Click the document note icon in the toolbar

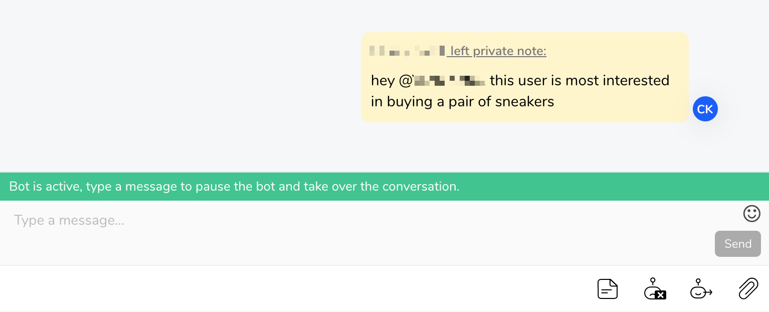[608, 289]
